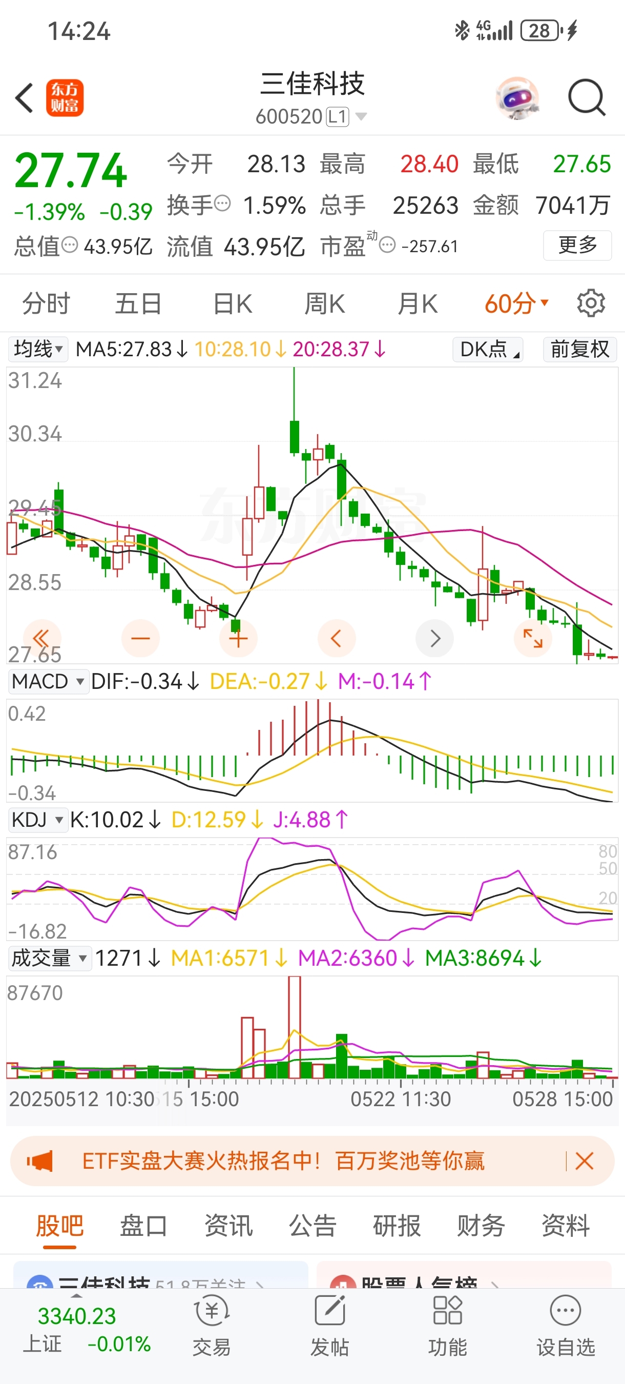This screenshot has height=1384, width=625.
Task: Tap info icon next to 总值
Action: (69, 245)
